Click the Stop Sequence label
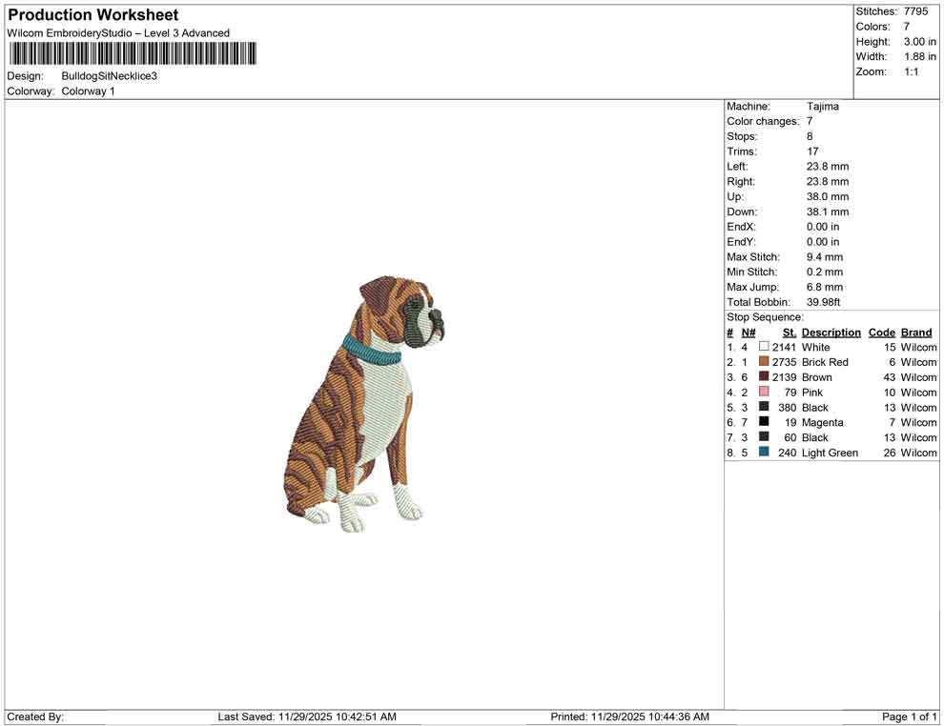The image size is (944, 726). coord(765,317)
